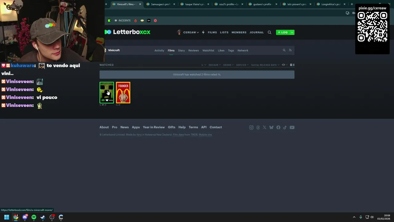Viewport: 394px width, 222px height.
Task: Open the Network tab
Action: coord(243,51)
